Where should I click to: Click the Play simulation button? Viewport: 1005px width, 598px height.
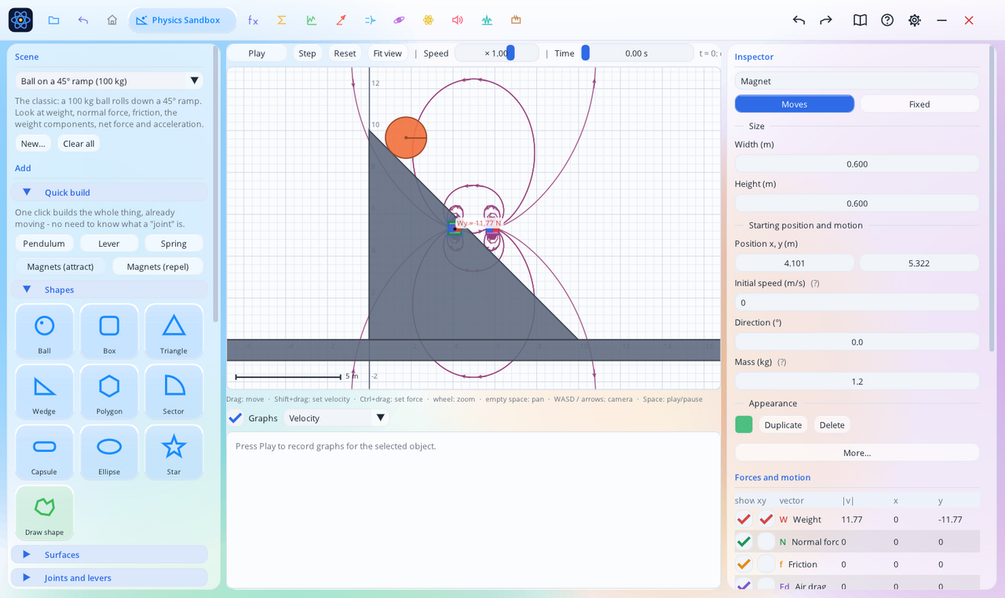tap(257, 53)
